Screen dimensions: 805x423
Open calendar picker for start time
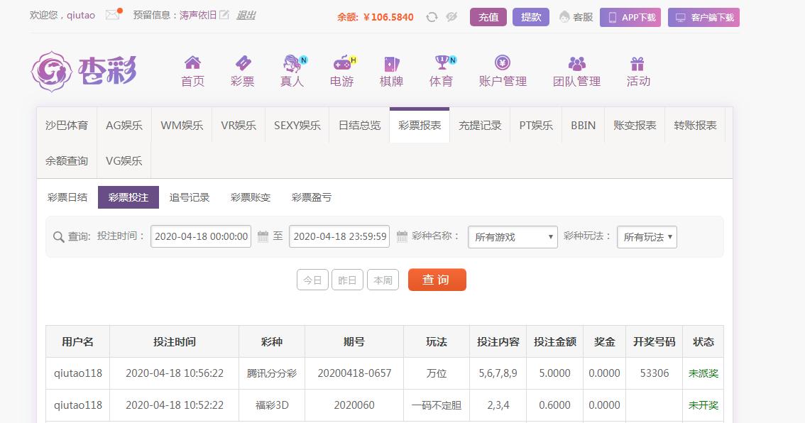263,236
